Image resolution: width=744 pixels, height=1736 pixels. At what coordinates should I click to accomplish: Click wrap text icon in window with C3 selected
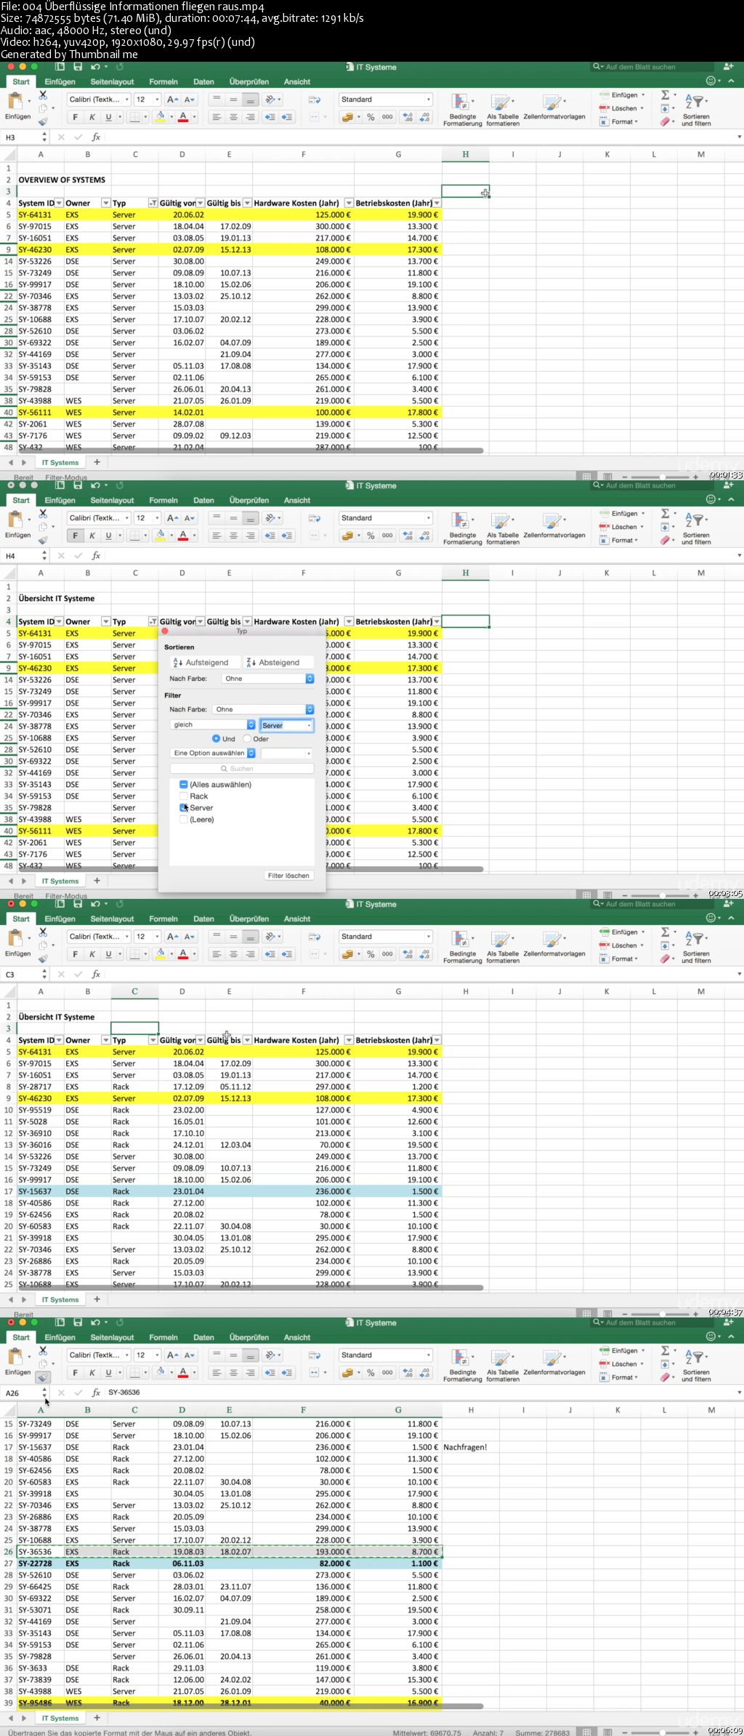pos(315,937)
